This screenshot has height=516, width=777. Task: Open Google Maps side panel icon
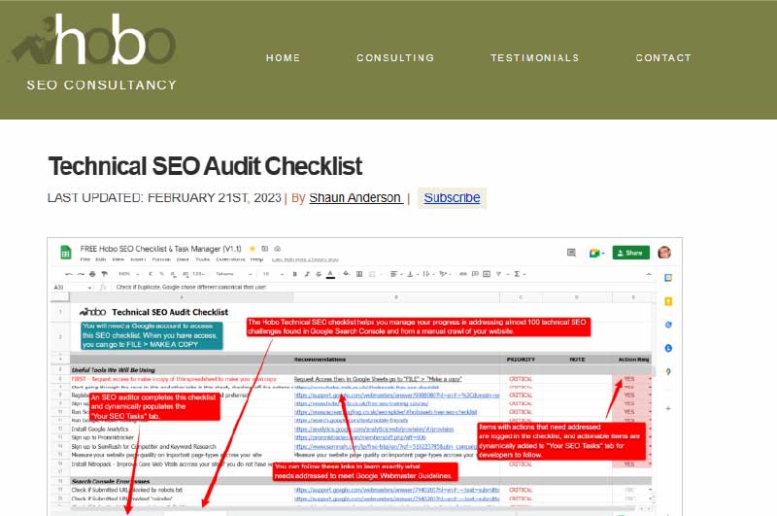pos(668,372)
